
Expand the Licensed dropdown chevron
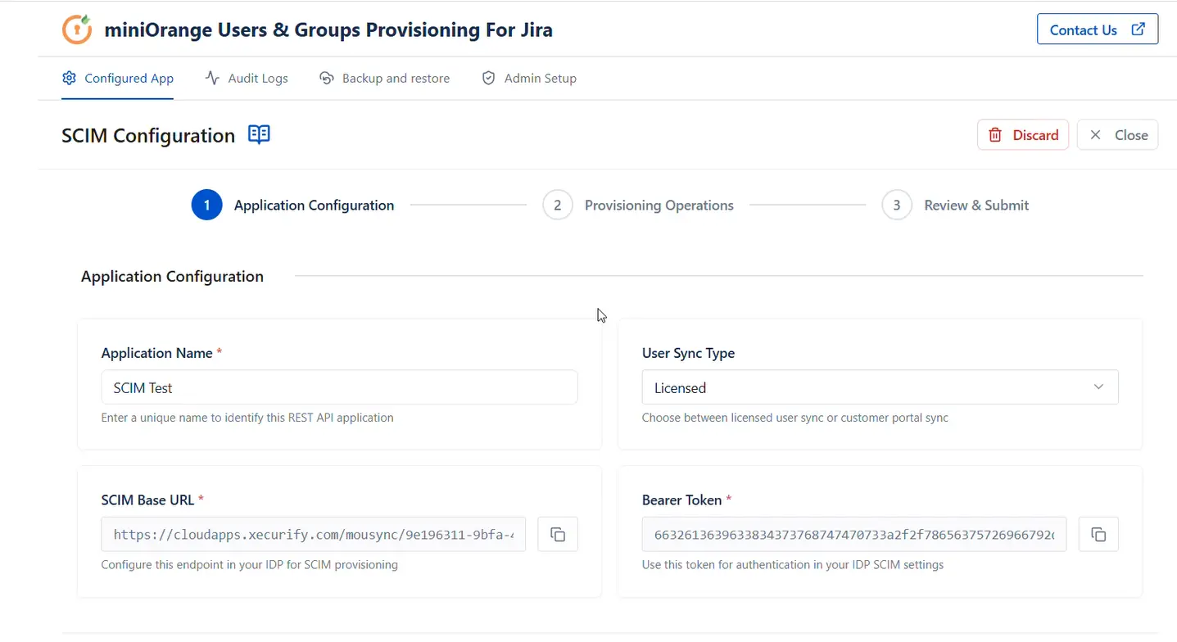(x=1098, y=387)
